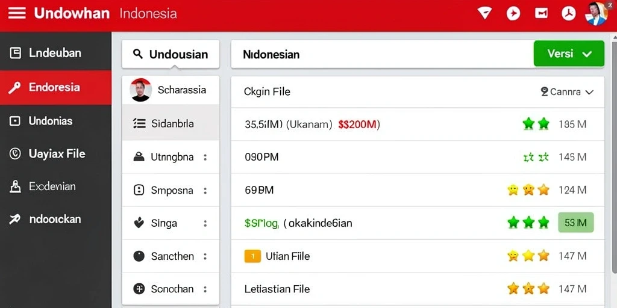617x308 pixels.
Task: Click the green 53 M badge button
Action: [575, 223]
